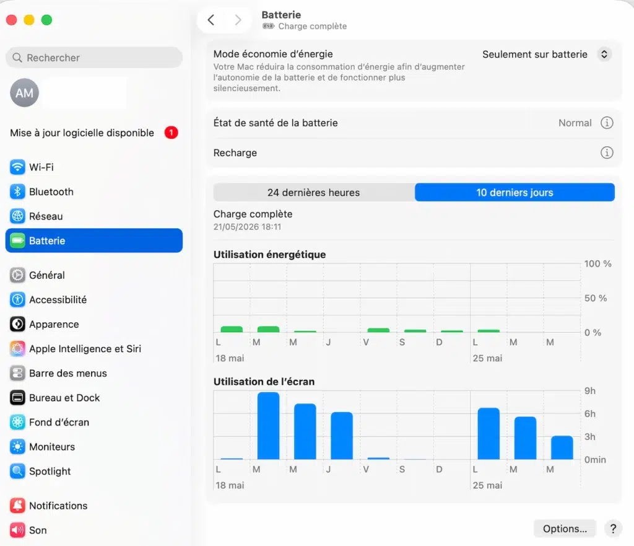634x546 pixels.
Task: Go forward with the right chevron
Action: (238, 20)
